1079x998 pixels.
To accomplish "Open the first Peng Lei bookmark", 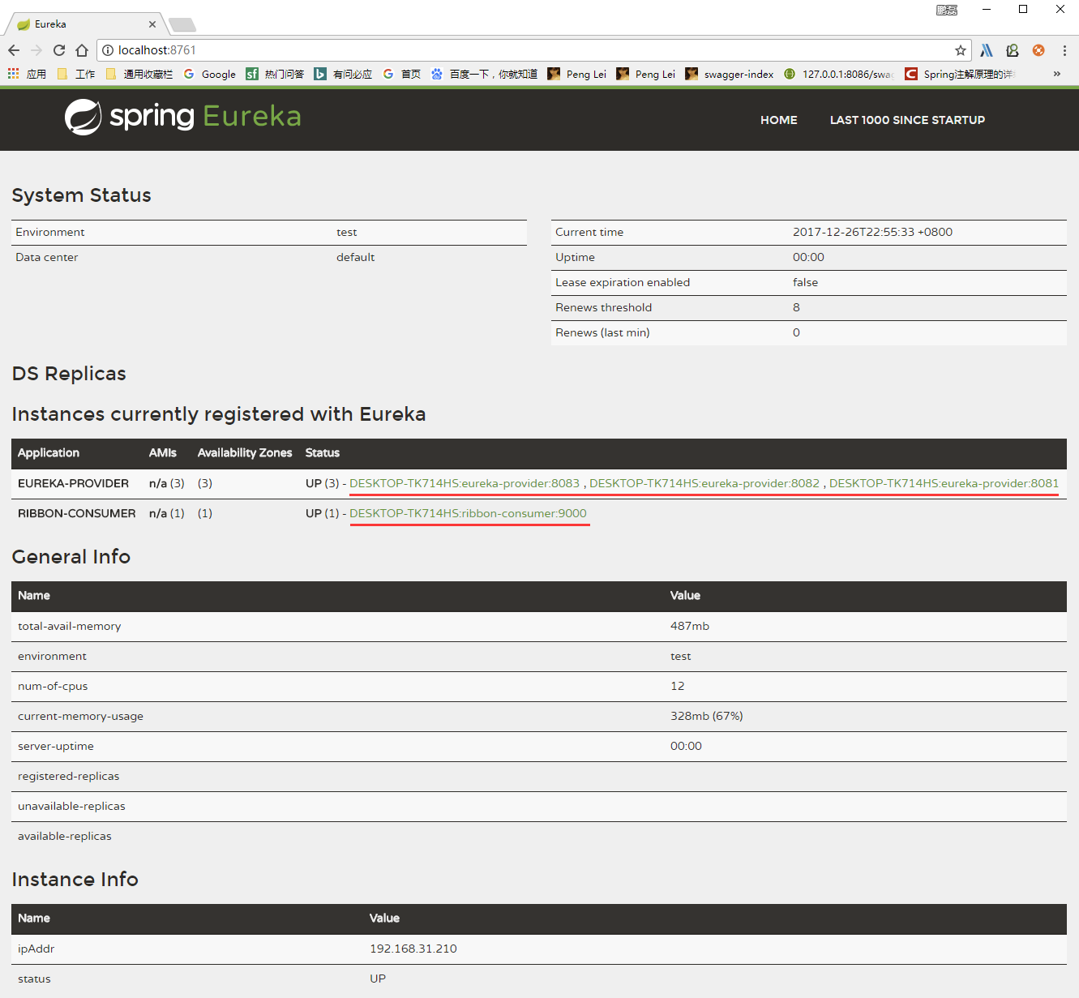I will [x=577, y=74].
